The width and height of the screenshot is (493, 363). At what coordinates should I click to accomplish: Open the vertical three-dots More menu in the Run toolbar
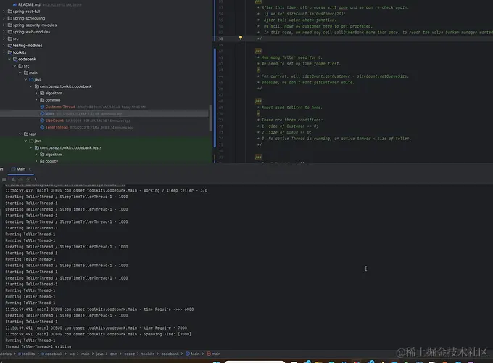[x=36, y=180]
